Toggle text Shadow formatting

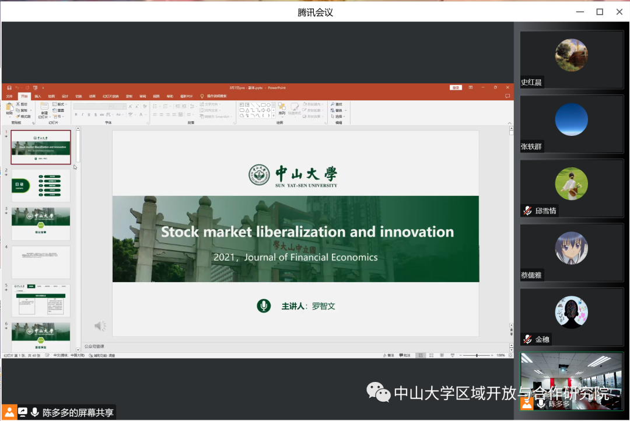point(95,114)
